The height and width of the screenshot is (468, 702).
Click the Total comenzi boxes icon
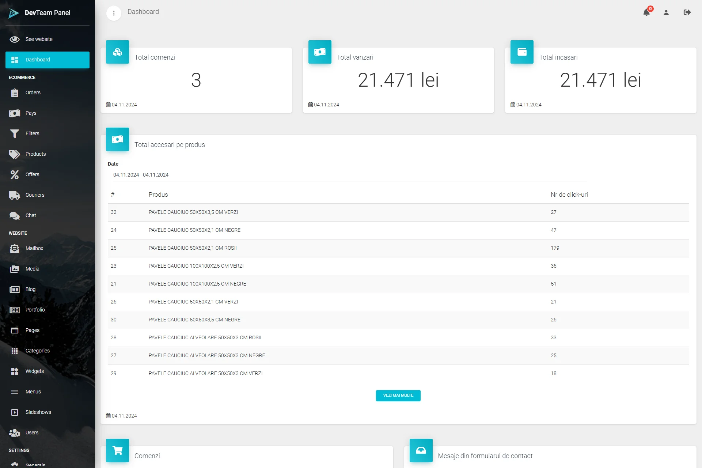(x=117, y=52)
